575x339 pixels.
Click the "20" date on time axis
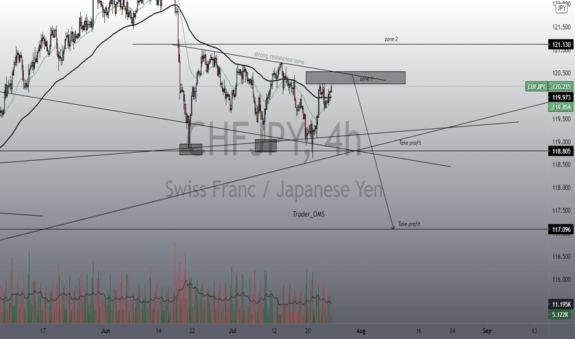point(308,331)
